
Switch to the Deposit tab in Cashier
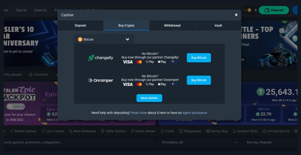(x=80, y=25)
